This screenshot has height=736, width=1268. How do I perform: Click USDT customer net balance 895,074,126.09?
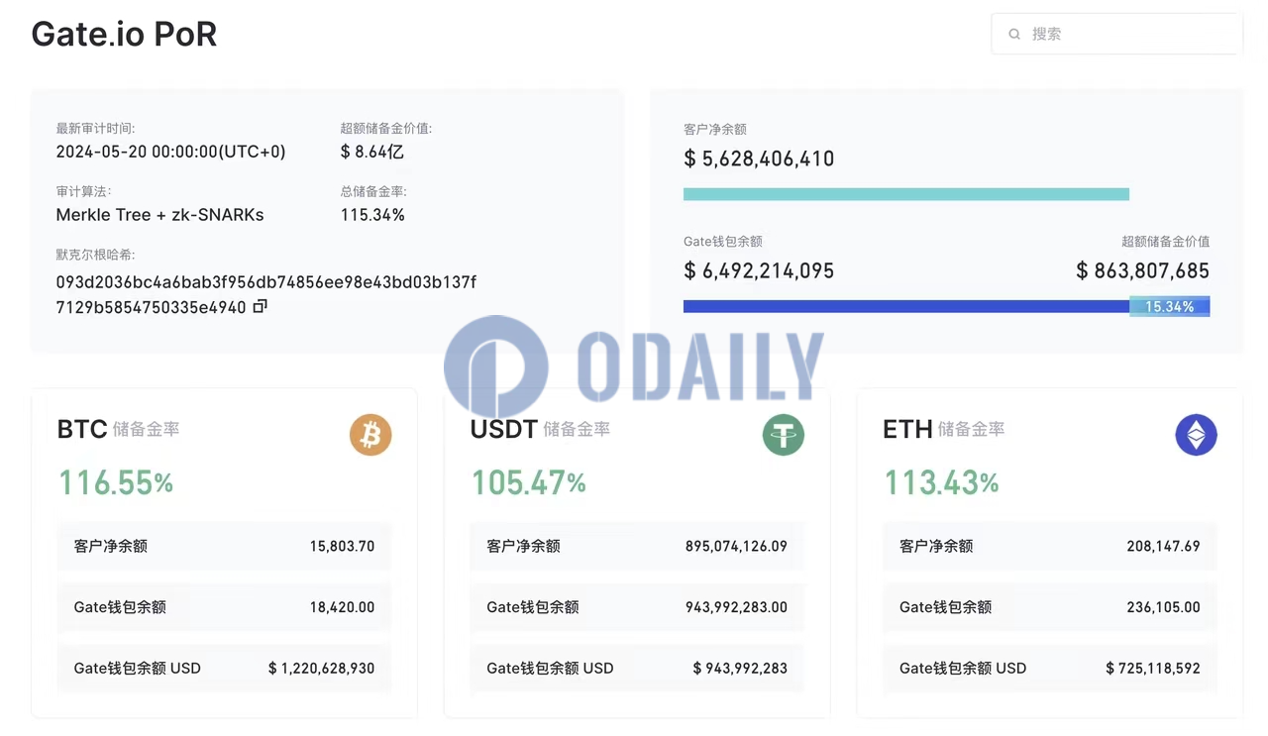[736, 546]
